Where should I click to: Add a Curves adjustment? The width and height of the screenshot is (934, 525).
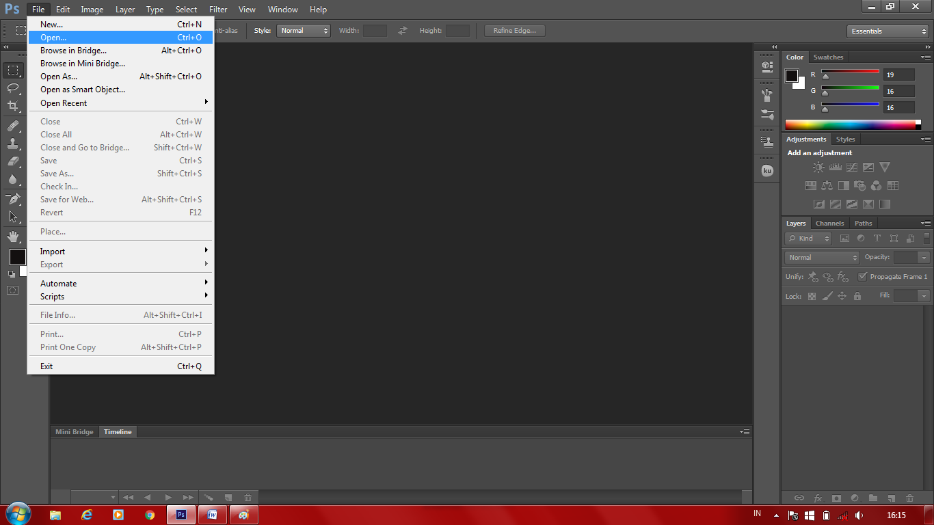point(852,167)
